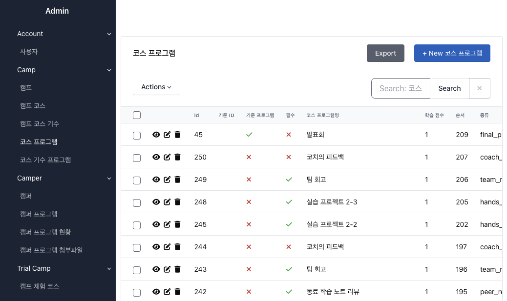Collapse the Camp sidebar section
507x301 pixels.
[x=64, y=70]
